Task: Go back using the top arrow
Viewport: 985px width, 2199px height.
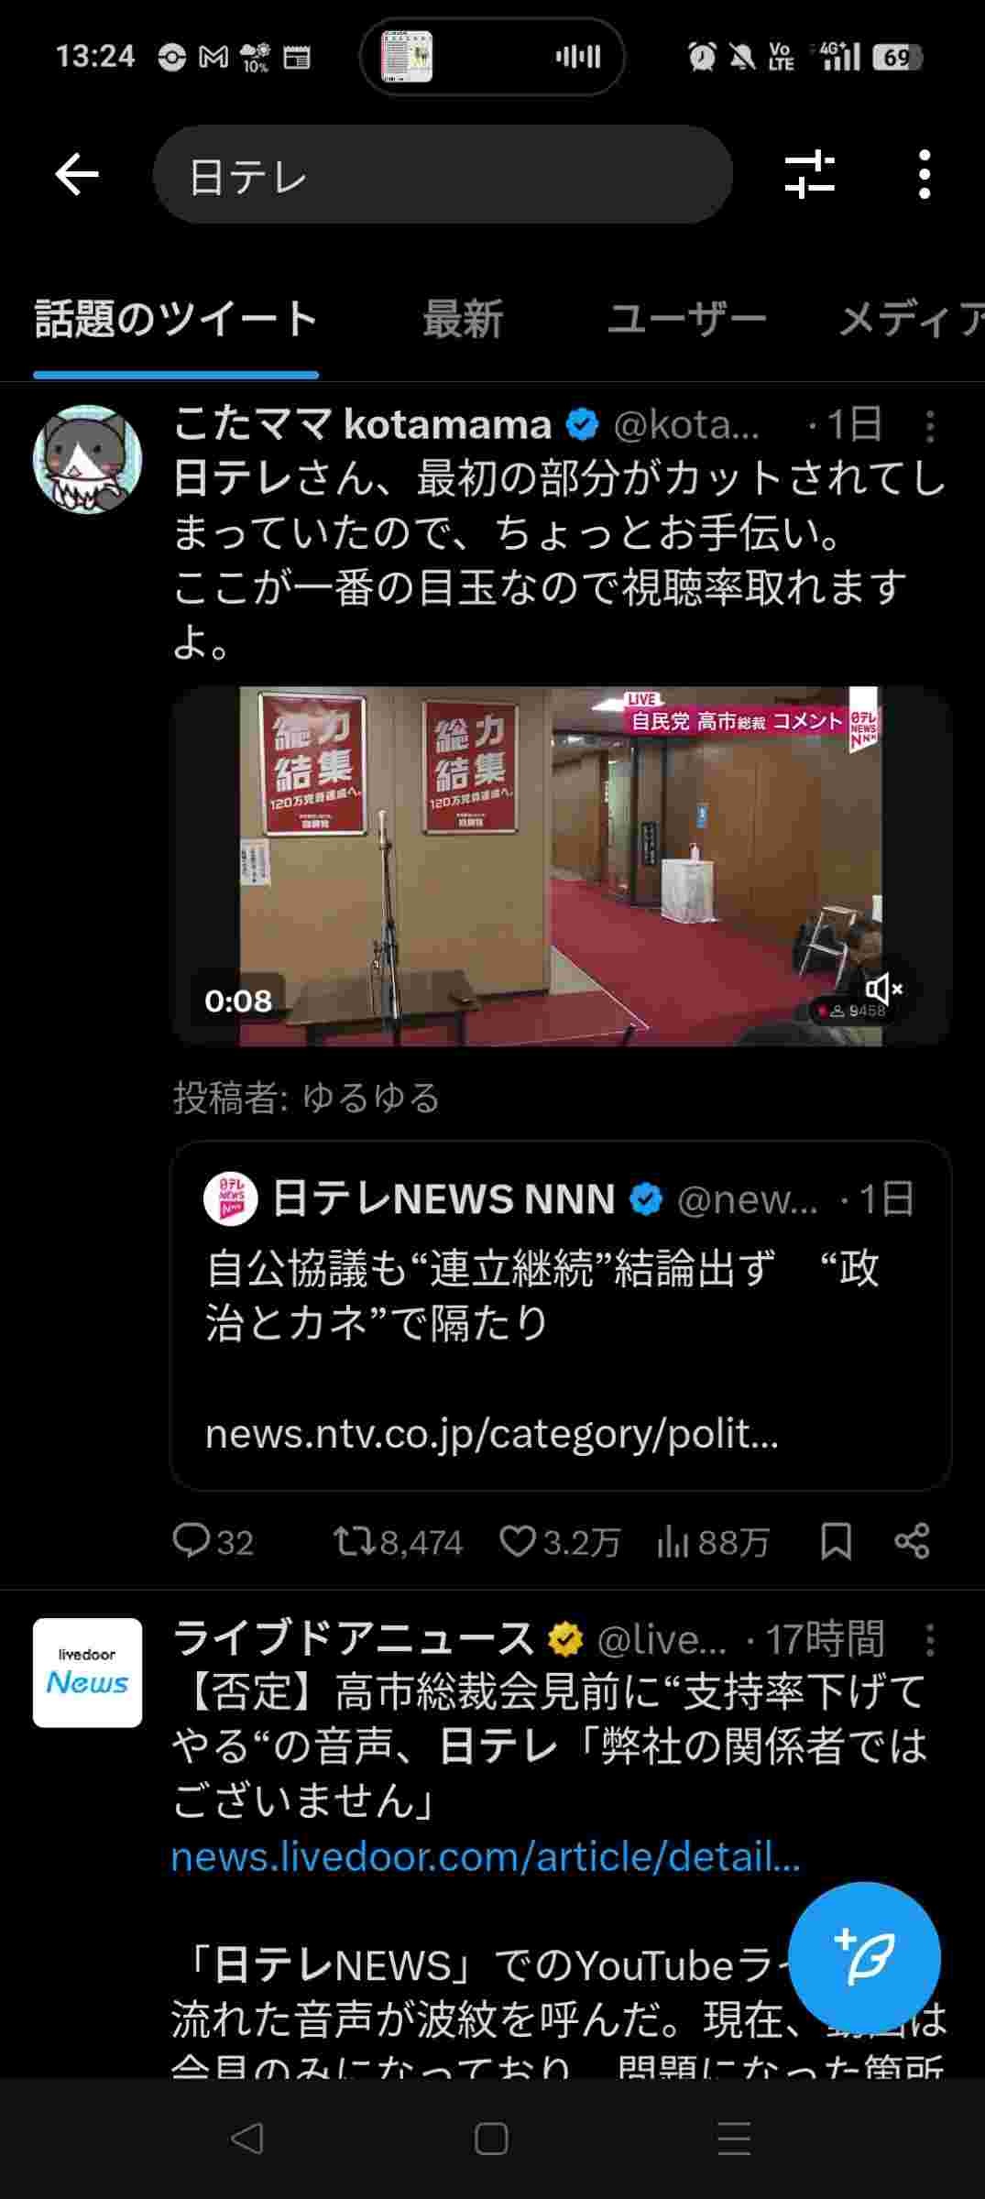Action: 77,174
